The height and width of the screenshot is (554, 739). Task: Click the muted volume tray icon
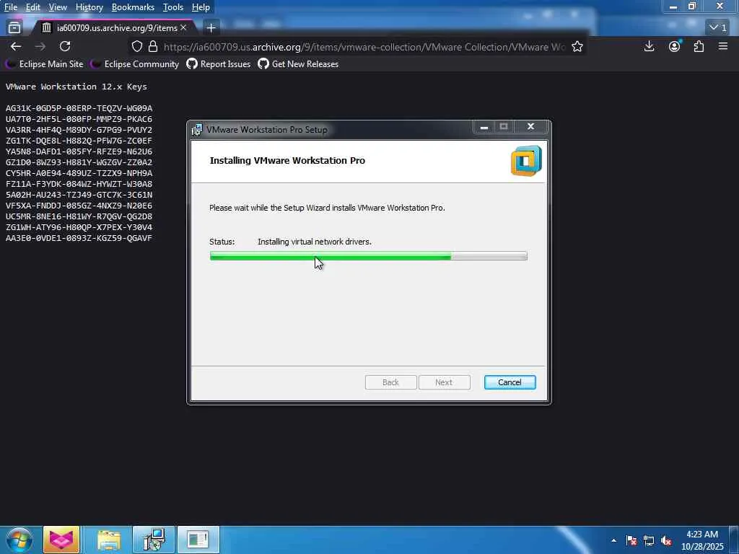[666, 540]
